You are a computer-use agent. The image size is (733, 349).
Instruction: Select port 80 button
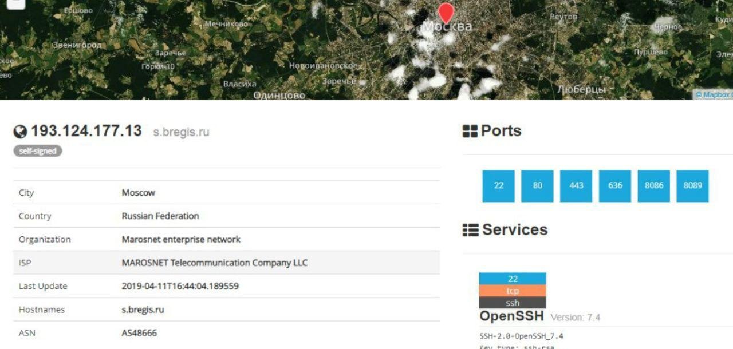click(x=537, y=186)
